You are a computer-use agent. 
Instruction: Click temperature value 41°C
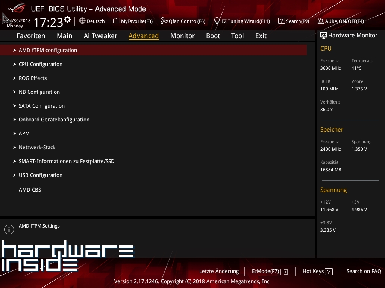point(356,68)
